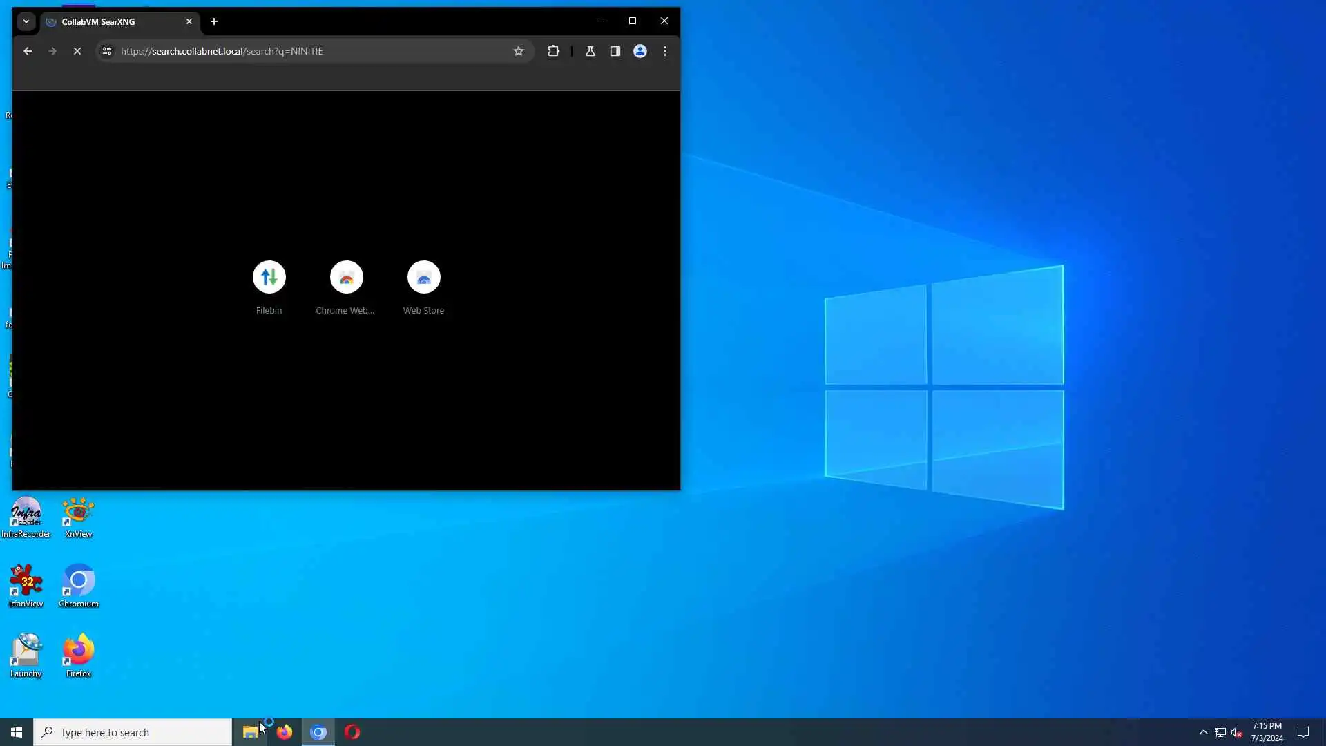1326x746 pixels.
Task: Stop loading the page
Action: [x=77, y=51]
